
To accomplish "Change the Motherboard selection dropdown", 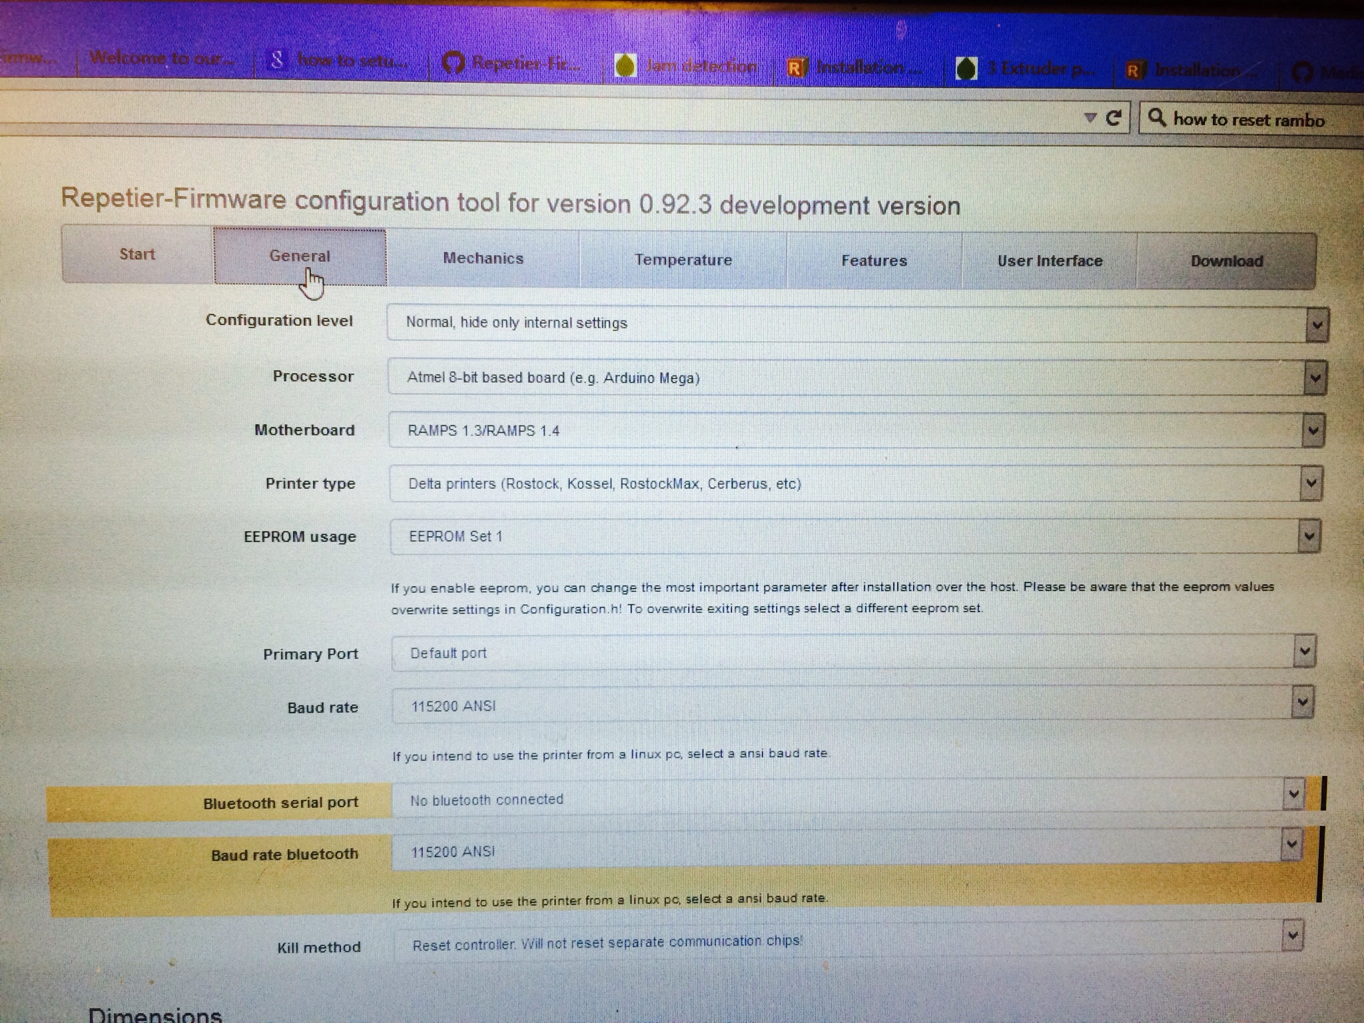I will point(1313,431).
